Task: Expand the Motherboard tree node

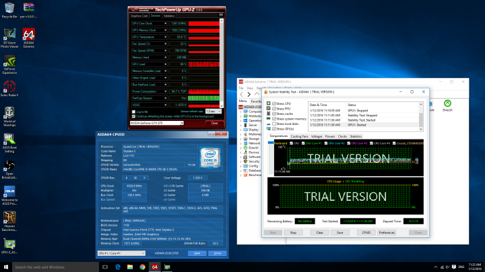Action: pyautogui.click(x=241, y=116)
